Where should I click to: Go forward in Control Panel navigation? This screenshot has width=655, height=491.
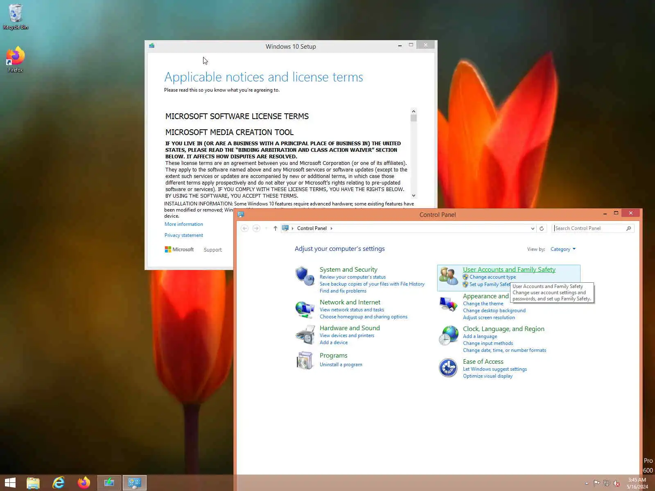[x=256, y=228]
